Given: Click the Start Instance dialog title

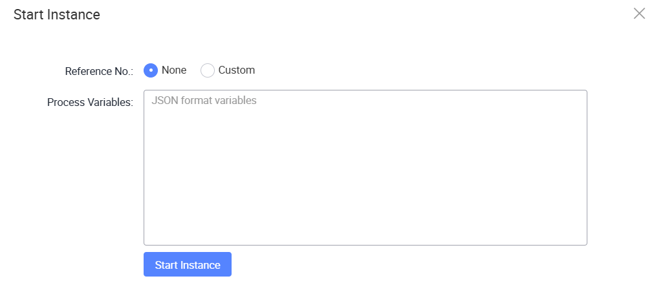Looking at the screenshot, I should (57, 15).
